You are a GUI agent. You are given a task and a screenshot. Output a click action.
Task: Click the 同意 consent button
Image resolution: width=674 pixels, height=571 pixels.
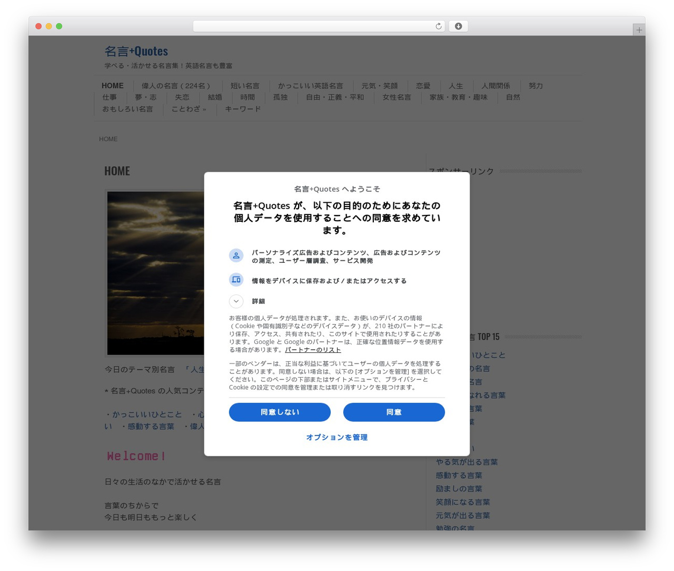(x=394, y=412)
